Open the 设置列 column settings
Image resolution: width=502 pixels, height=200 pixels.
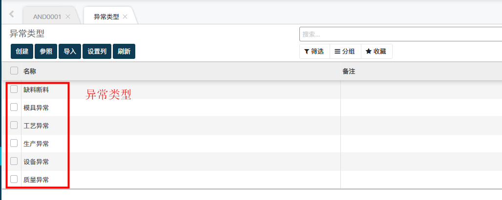(97, 52)
